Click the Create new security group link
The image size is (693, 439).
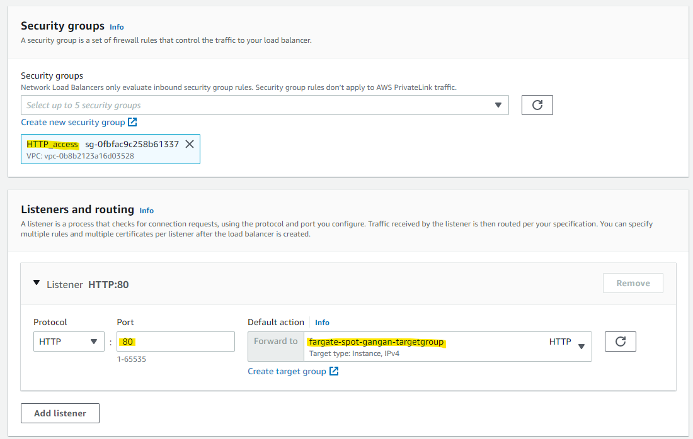pos(73,122)
